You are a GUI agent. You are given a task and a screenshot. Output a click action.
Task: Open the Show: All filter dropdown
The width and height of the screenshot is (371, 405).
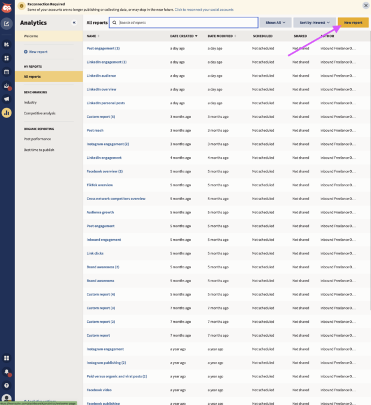[275, 22]
